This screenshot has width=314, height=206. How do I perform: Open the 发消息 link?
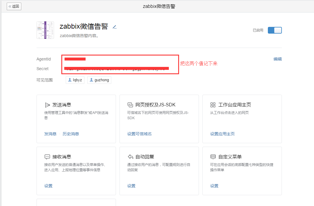pyautogui.click(x=50, y=134)
